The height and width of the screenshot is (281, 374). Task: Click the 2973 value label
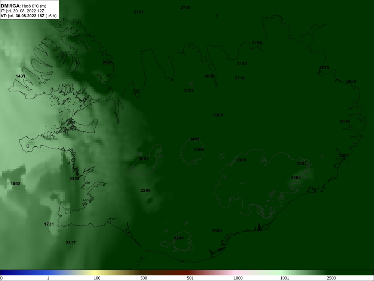pos(108,63)
